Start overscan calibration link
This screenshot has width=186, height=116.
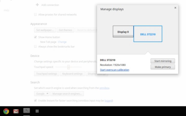[115, 70]
